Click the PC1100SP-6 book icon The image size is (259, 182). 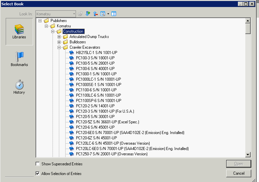(72, 101)
